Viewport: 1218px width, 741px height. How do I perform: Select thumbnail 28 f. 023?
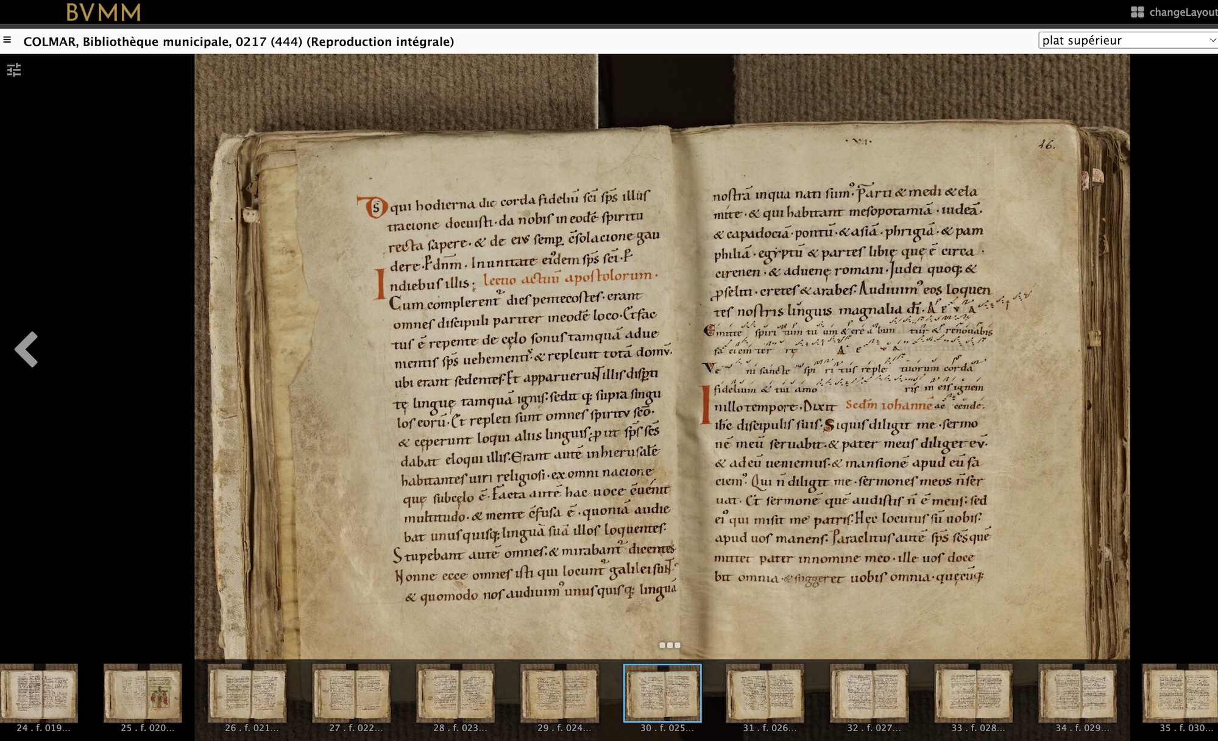tap(456, 693)
